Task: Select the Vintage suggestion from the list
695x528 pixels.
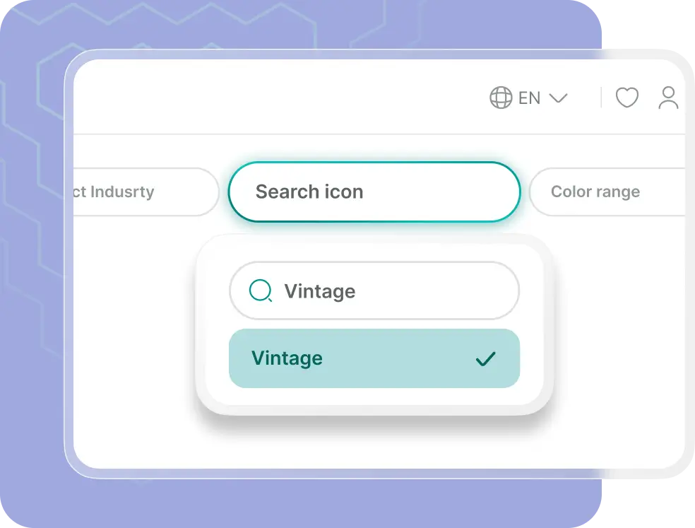Action: [x=374, y=358]
